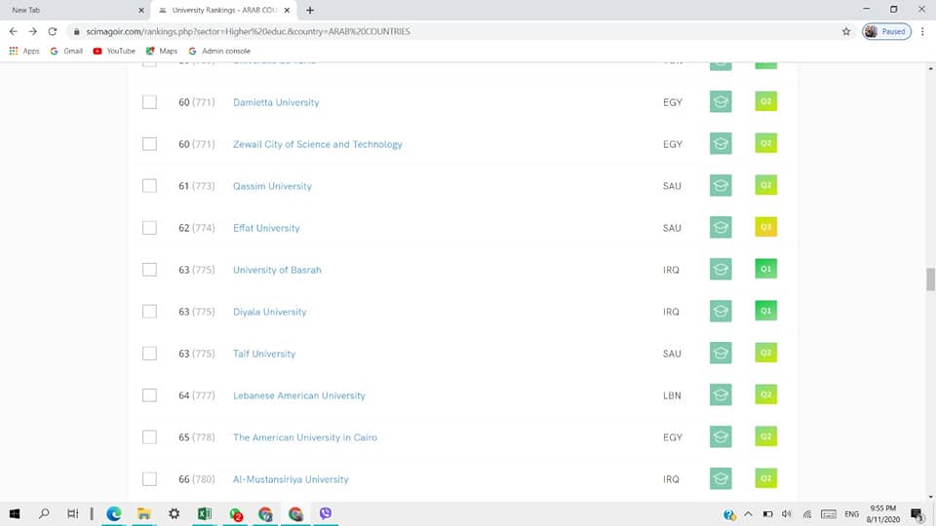
Task: Click the graduation cap icon for American University in Cairo
Action: point(721,436)
